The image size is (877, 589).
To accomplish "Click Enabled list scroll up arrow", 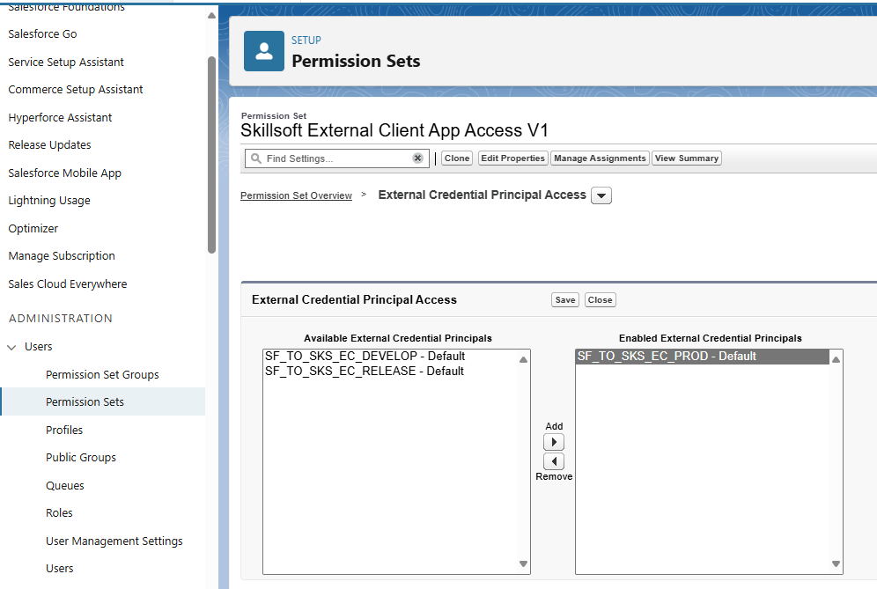I will click(x=836, y=360).
